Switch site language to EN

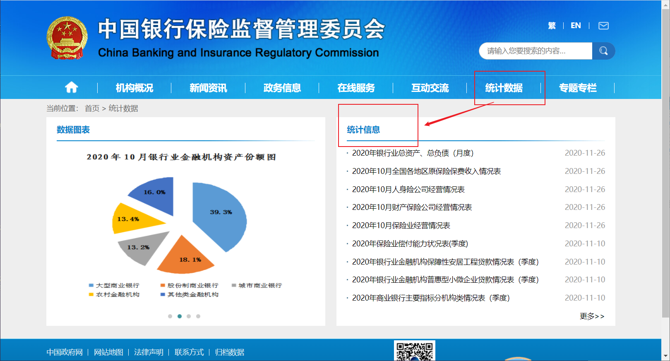coord(576,26)
